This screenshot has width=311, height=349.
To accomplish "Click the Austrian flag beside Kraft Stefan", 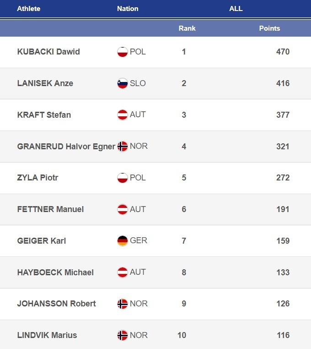I will [x=122, y=115].
